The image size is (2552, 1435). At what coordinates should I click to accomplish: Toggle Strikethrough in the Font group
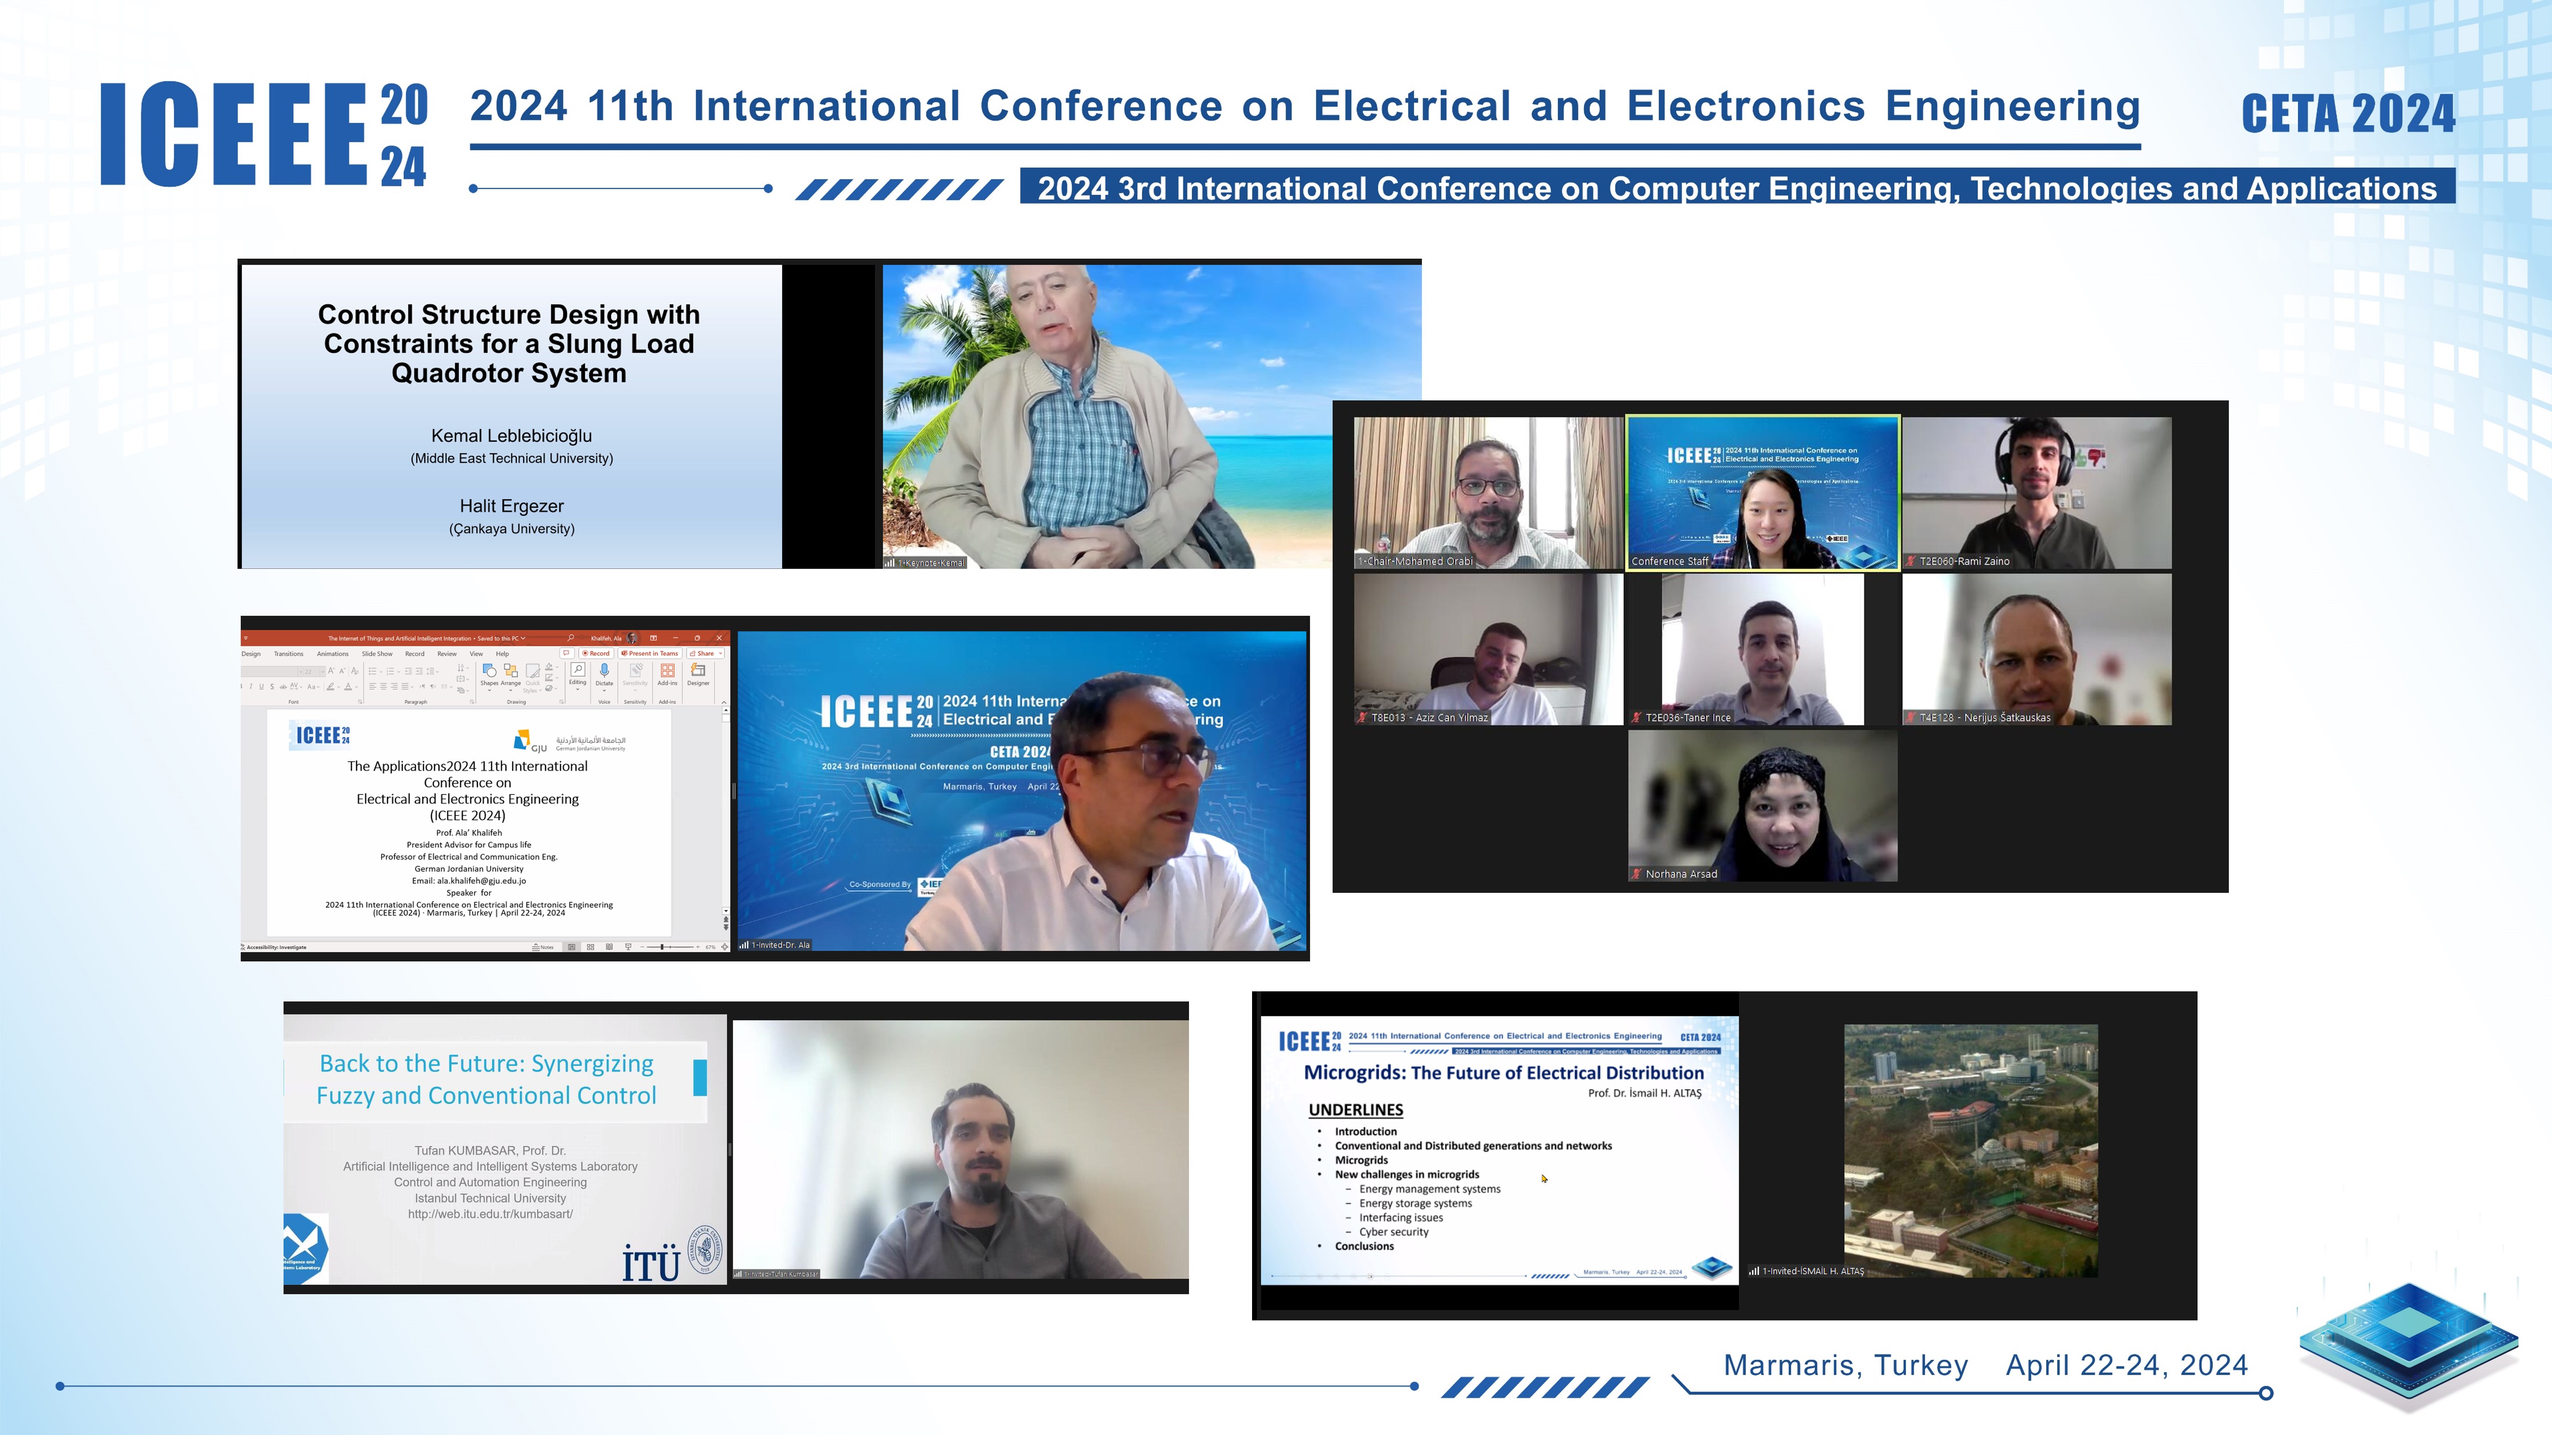click(x=284, y=686)
